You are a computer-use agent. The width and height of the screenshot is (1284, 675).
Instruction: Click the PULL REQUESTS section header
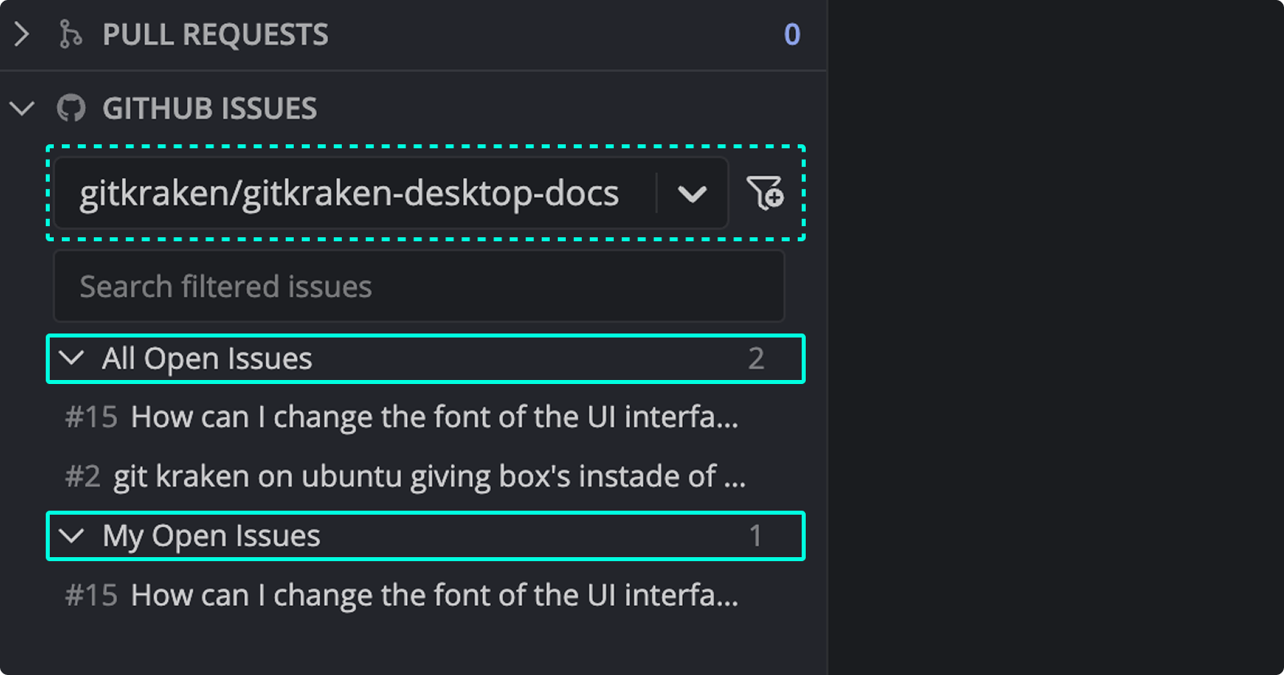click(x=214, y=34)
